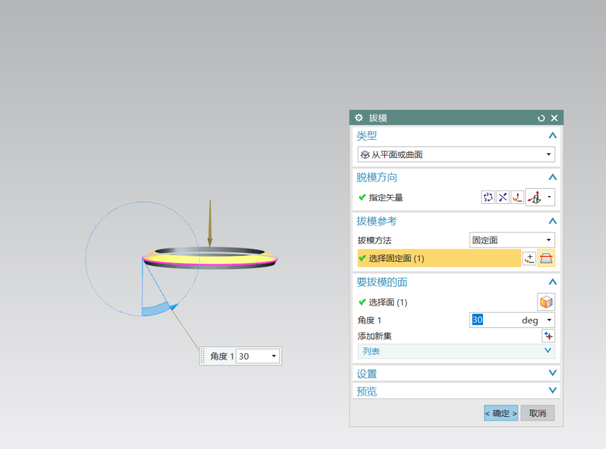Image resolution: width=606 pixels, height=449 pixels.
Task: Open the 拔模方法 固定面 dropdown
Action: [512, 240]
